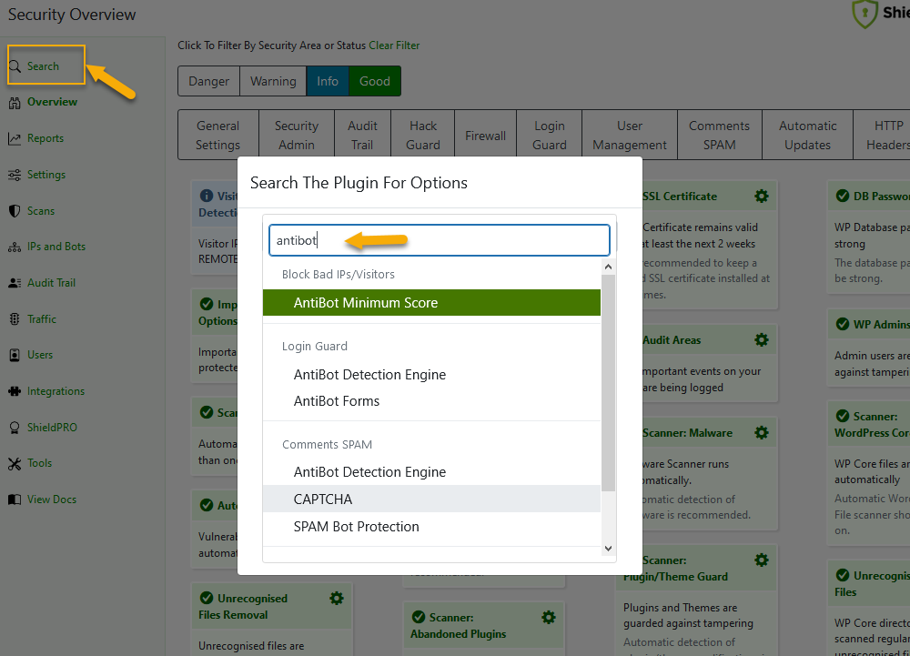The image size is (910, 656).
Task: Open the Search link in sidebar
Action: point(43,66)
